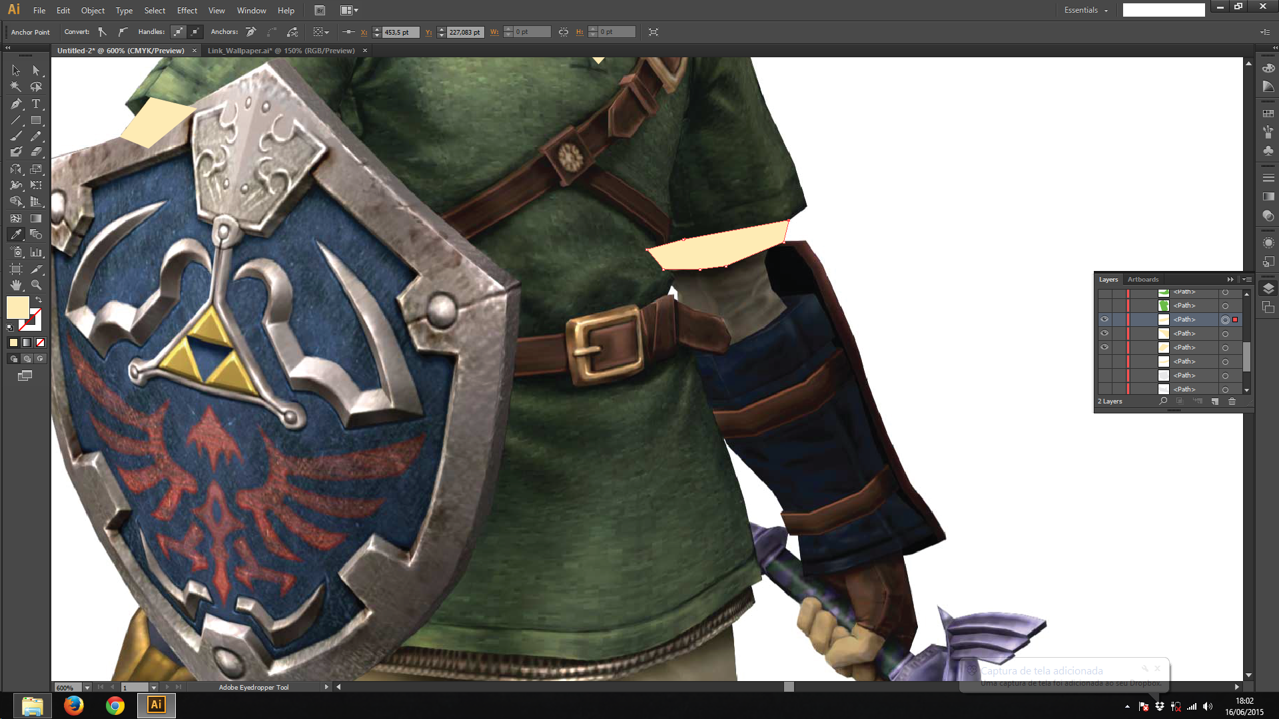The height and width of the screenshot is (719, 1279).
Task: Select the Hand tool
Action: click(16, 285)
